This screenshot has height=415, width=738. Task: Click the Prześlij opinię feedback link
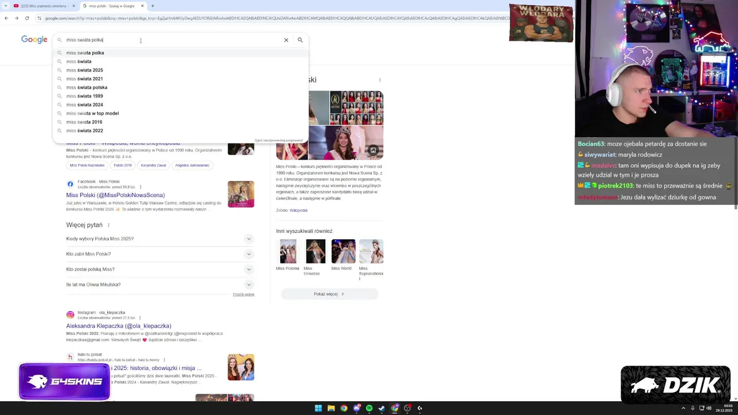click(x=243, y=294)
